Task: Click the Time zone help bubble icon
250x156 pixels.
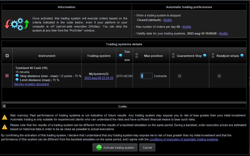Action: click(x=121, y=56)
